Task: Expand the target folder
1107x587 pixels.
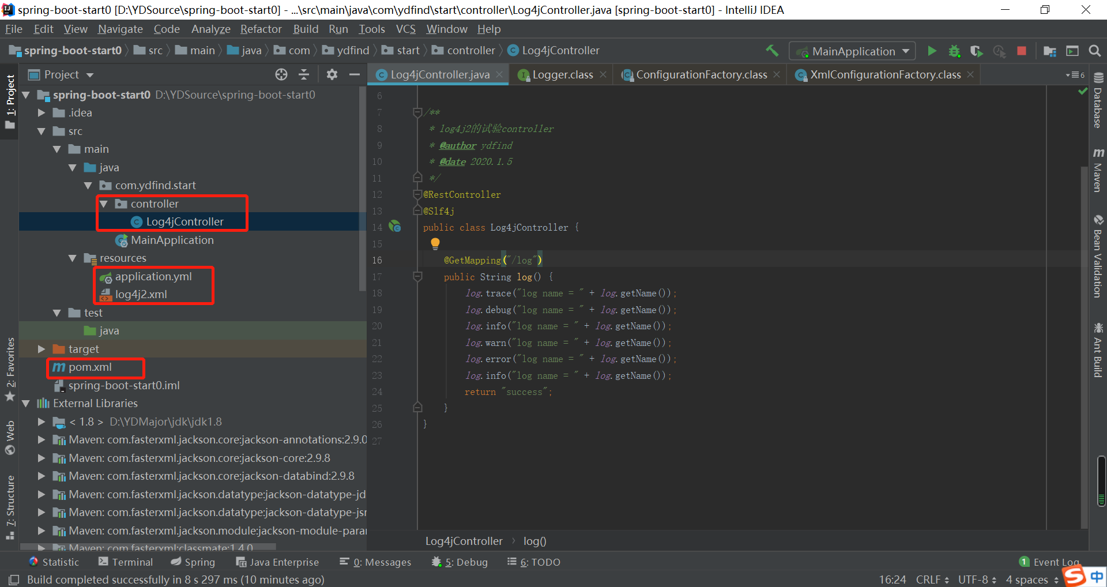Action: (x=42, y=349)
